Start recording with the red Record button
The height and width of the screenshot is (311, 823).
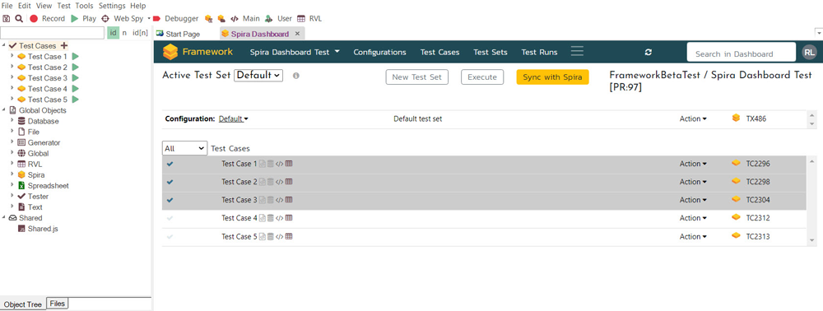tap(47, 18)
